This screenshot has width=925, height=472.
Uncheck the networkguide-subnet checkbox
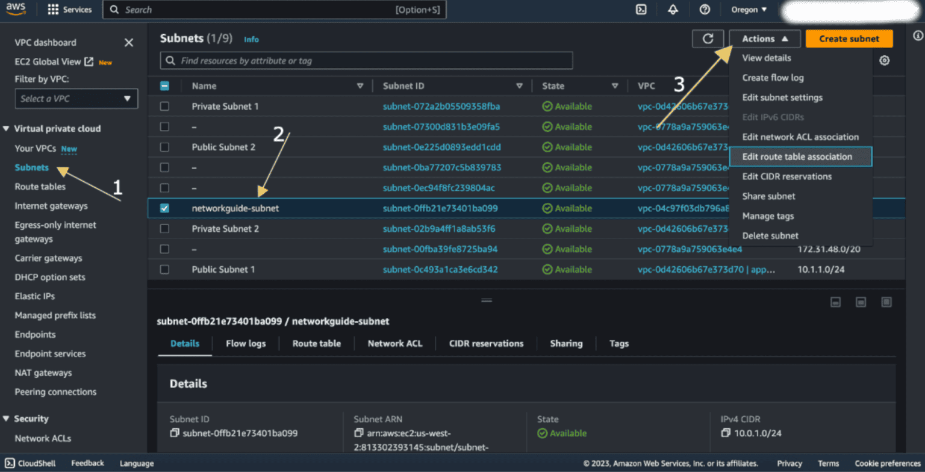point(164,208)
